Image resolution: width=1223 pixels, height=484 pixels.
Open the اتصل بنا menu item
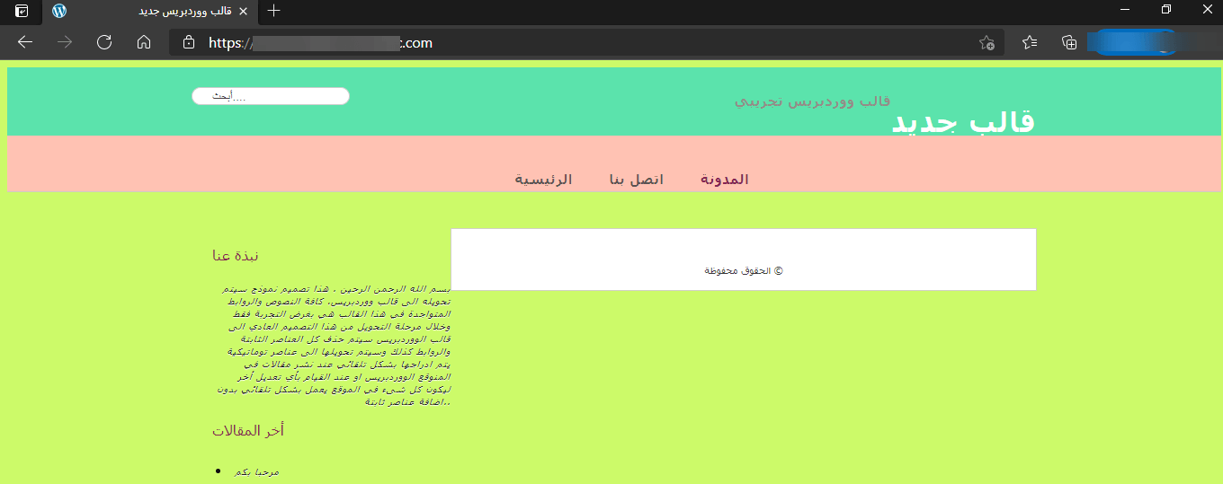click(637, 180)
